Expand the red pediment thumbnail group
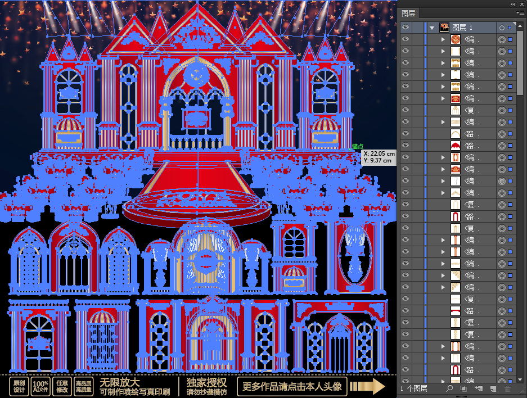The width and height of the screenshot is (527, 398). [443, 169]
